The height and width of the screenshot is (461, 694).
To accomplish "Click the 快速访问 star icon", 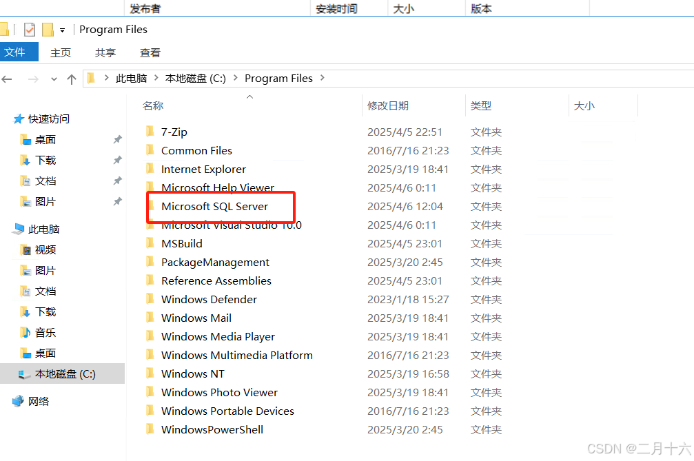I will (x=19, y=119).
